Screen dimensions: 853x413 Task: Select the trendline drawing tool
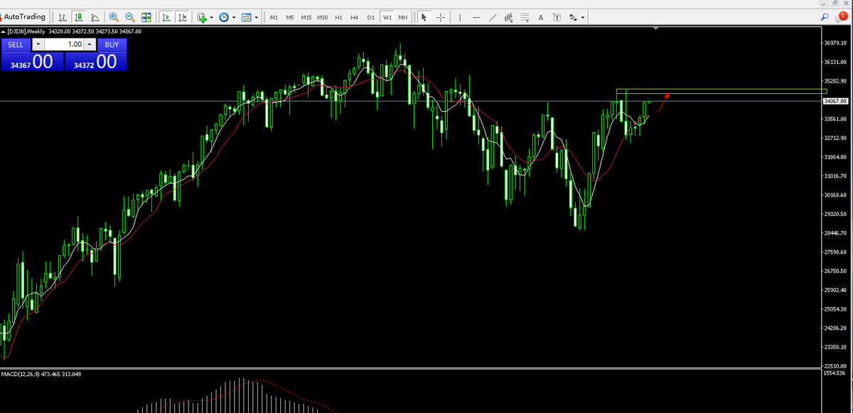tap(493, 17)
